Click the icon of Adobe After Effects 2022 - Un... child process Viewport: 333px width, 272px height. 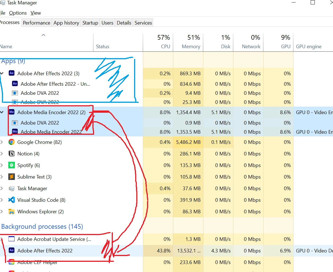(15, 84)
